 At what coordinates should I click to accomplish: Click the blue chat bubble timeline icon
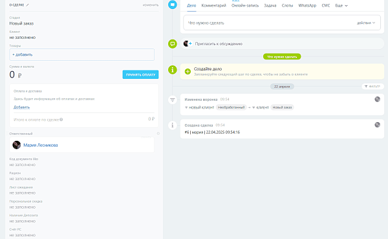pos(173,5)
